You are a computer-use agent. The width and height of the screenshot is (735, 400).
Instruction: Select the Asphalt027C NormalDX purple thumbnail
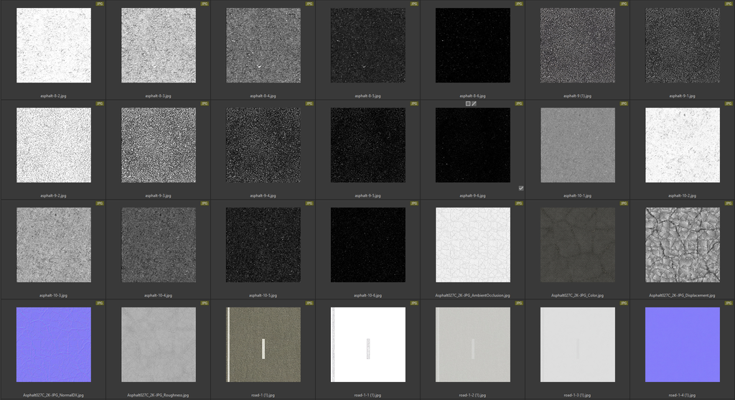[x=54, y=345]
